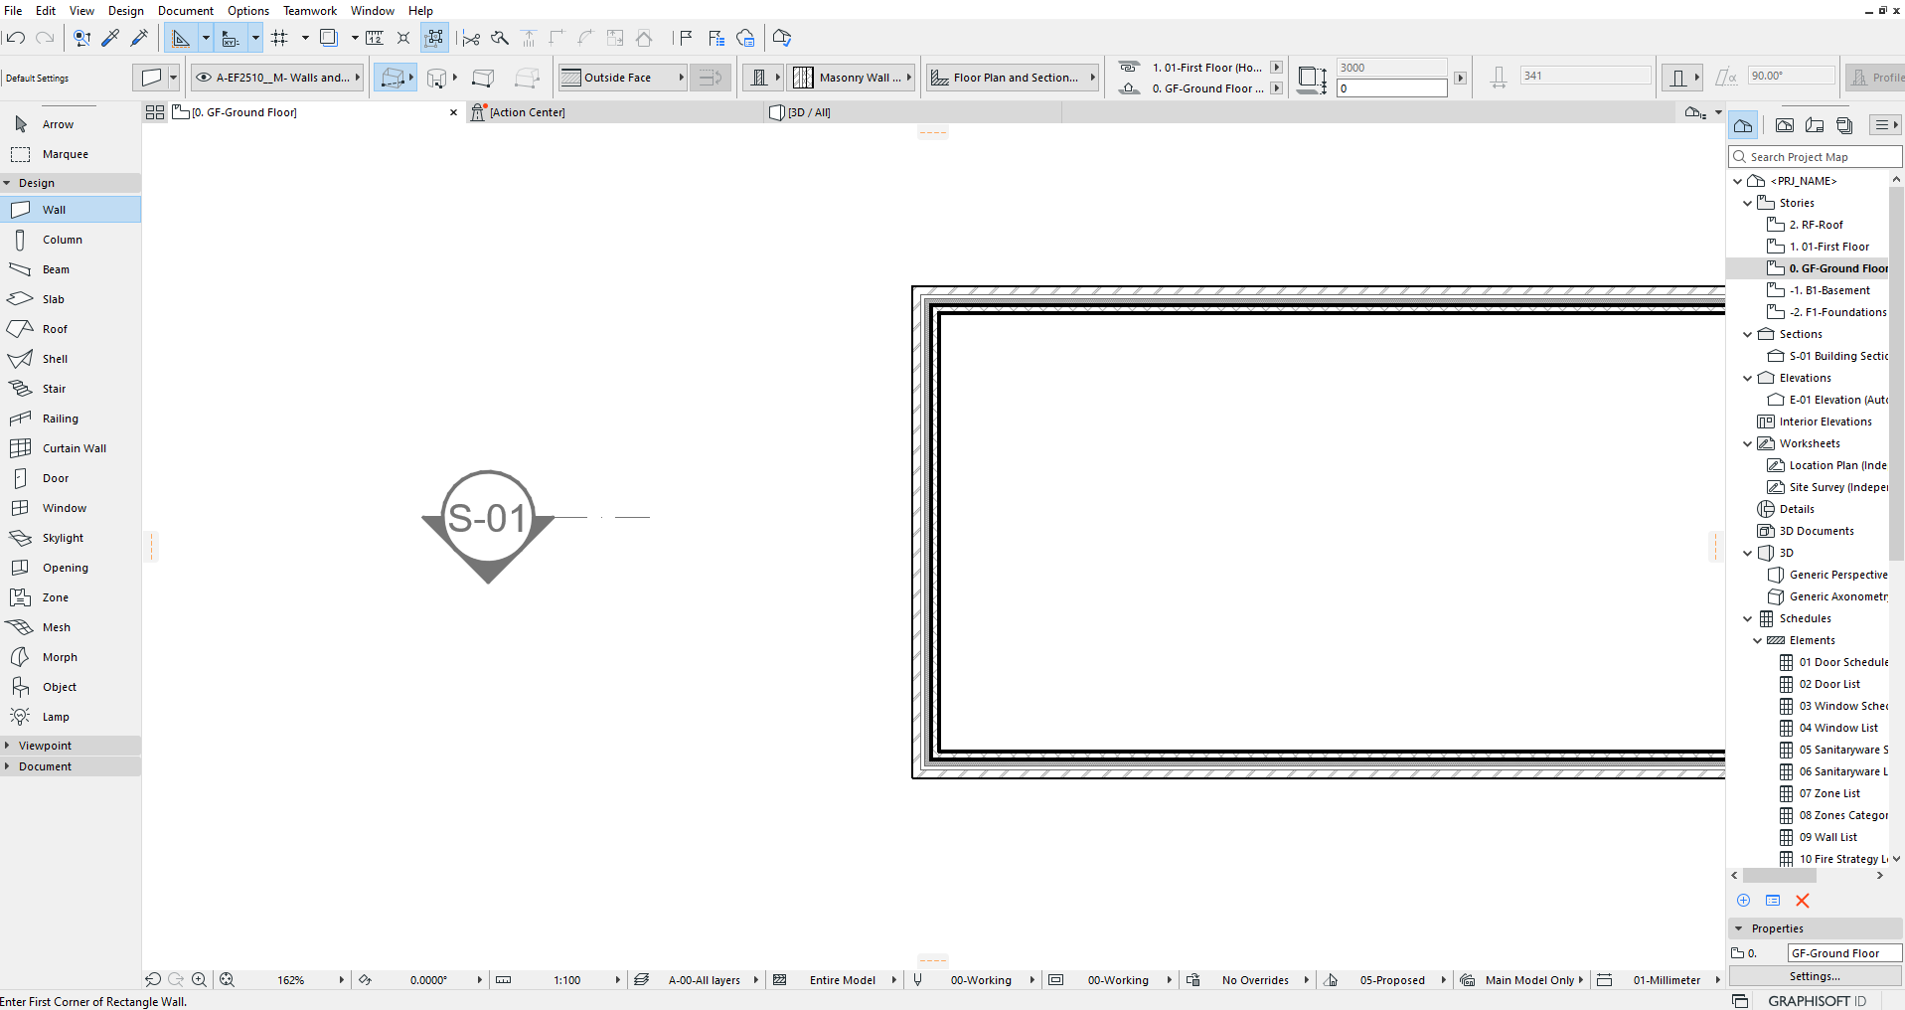This screenshot has width=1905, height=1010.
Task: Open the A-EF2510 Walls layer dropdown
Action: 276,78
